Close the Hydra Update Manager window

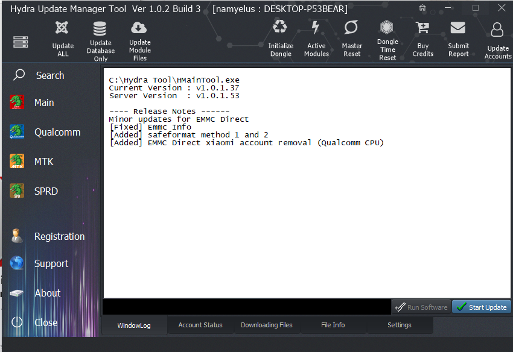tap(502, 8)
